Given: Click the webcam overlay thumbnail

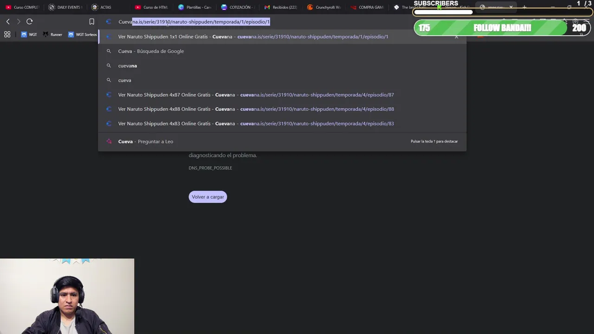Looking at the screenshot, I should tap(67, 296).
